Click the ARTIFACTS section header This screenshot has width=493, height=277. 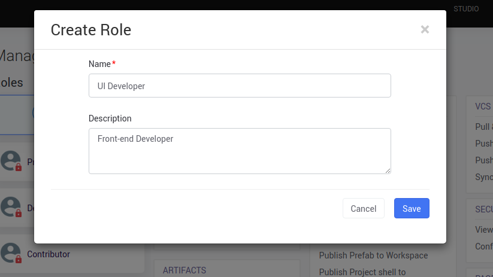185,270
